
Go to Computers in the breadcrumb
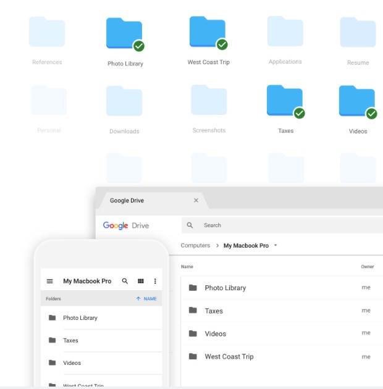pyautogui.click(x=195, y=245)
